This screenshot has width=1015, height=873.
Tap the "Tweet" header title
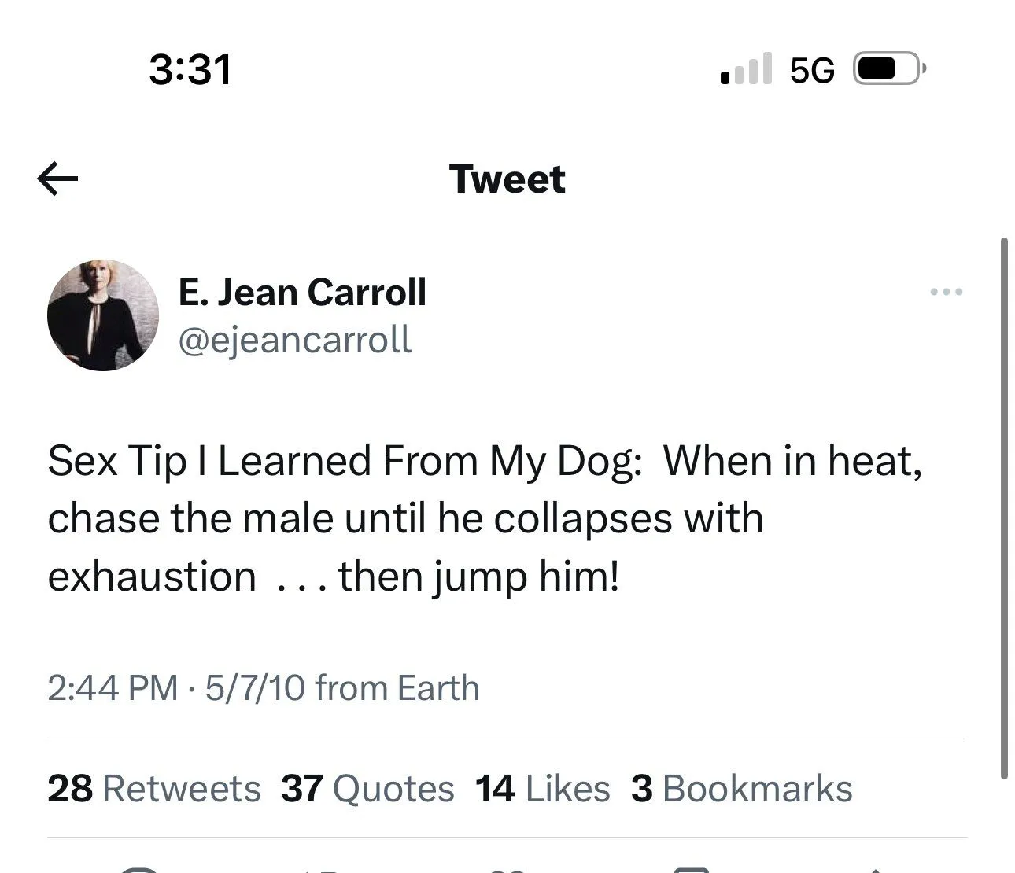click(x=507, y=179)
